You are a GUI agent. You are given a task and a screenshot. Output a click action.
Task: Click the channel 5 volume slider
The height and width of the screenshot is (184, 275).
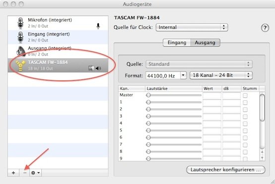[x=174, y=130]
